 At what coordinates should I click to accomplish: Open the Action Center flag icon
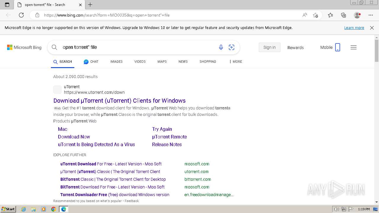[351, 209]
